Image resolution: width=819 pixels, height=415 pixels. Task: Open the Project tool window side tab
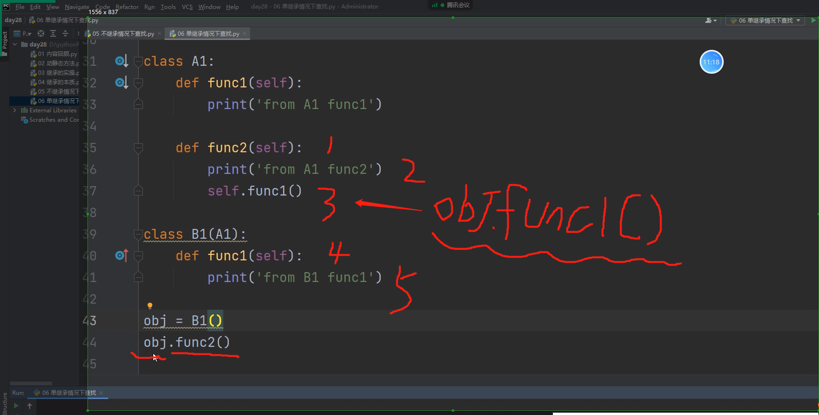[x=5, y=43]
